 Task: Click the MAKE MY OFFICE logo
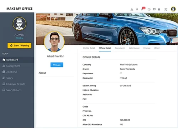tap(20, 9)
